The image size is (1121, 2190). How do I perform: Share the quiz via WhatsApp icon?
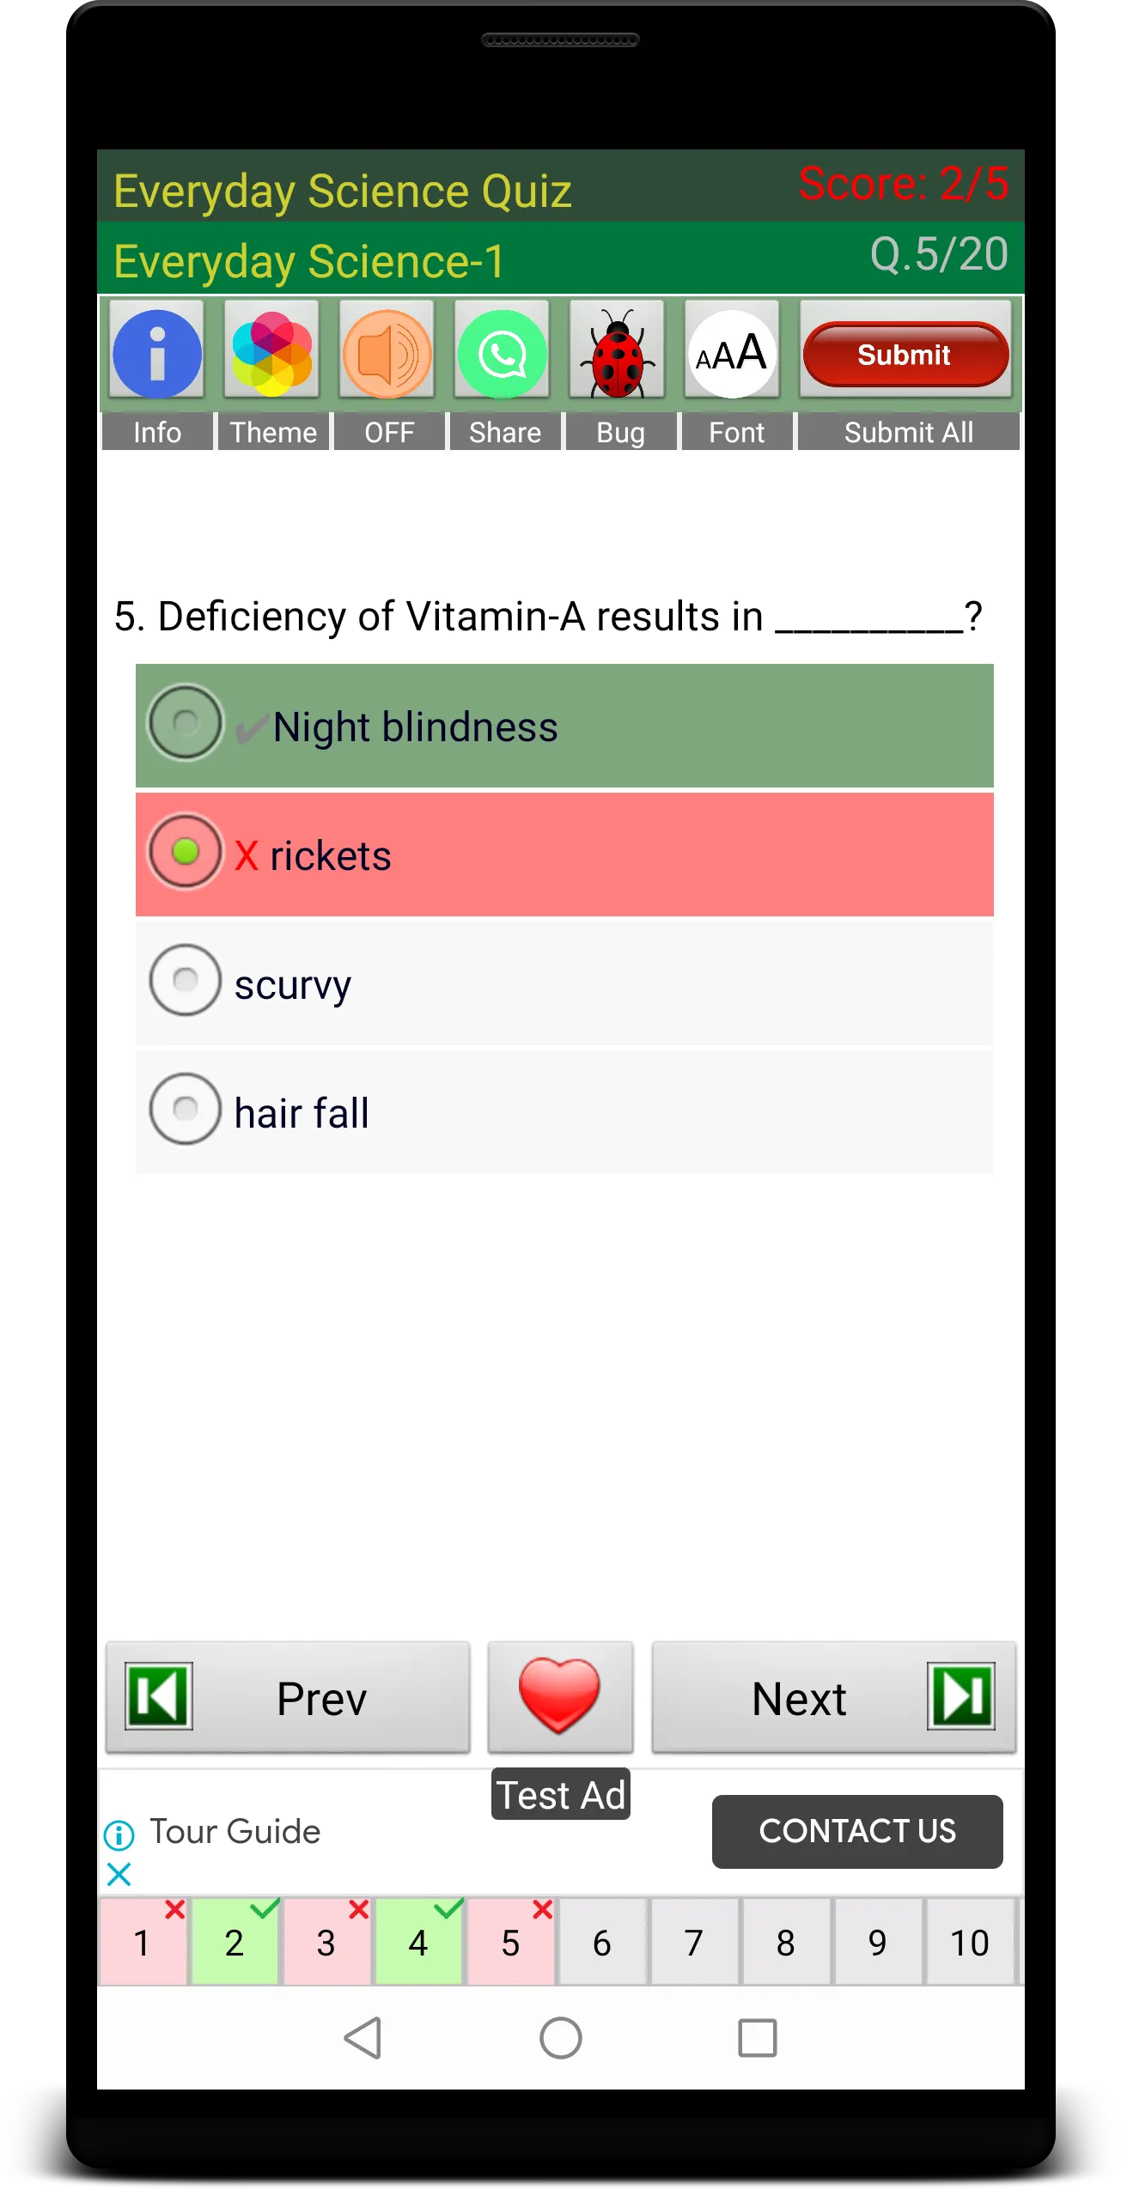coord(503,352)
